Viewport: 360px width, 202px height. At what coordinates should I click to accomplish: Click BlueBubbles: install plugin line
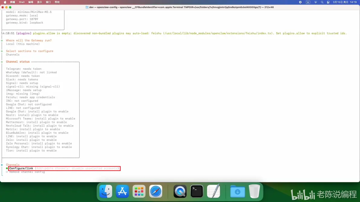point(37,133)
